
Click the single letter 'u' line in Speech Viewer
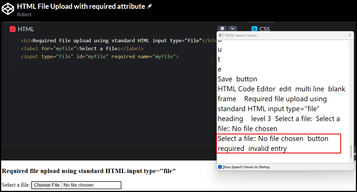coord(220,49)
